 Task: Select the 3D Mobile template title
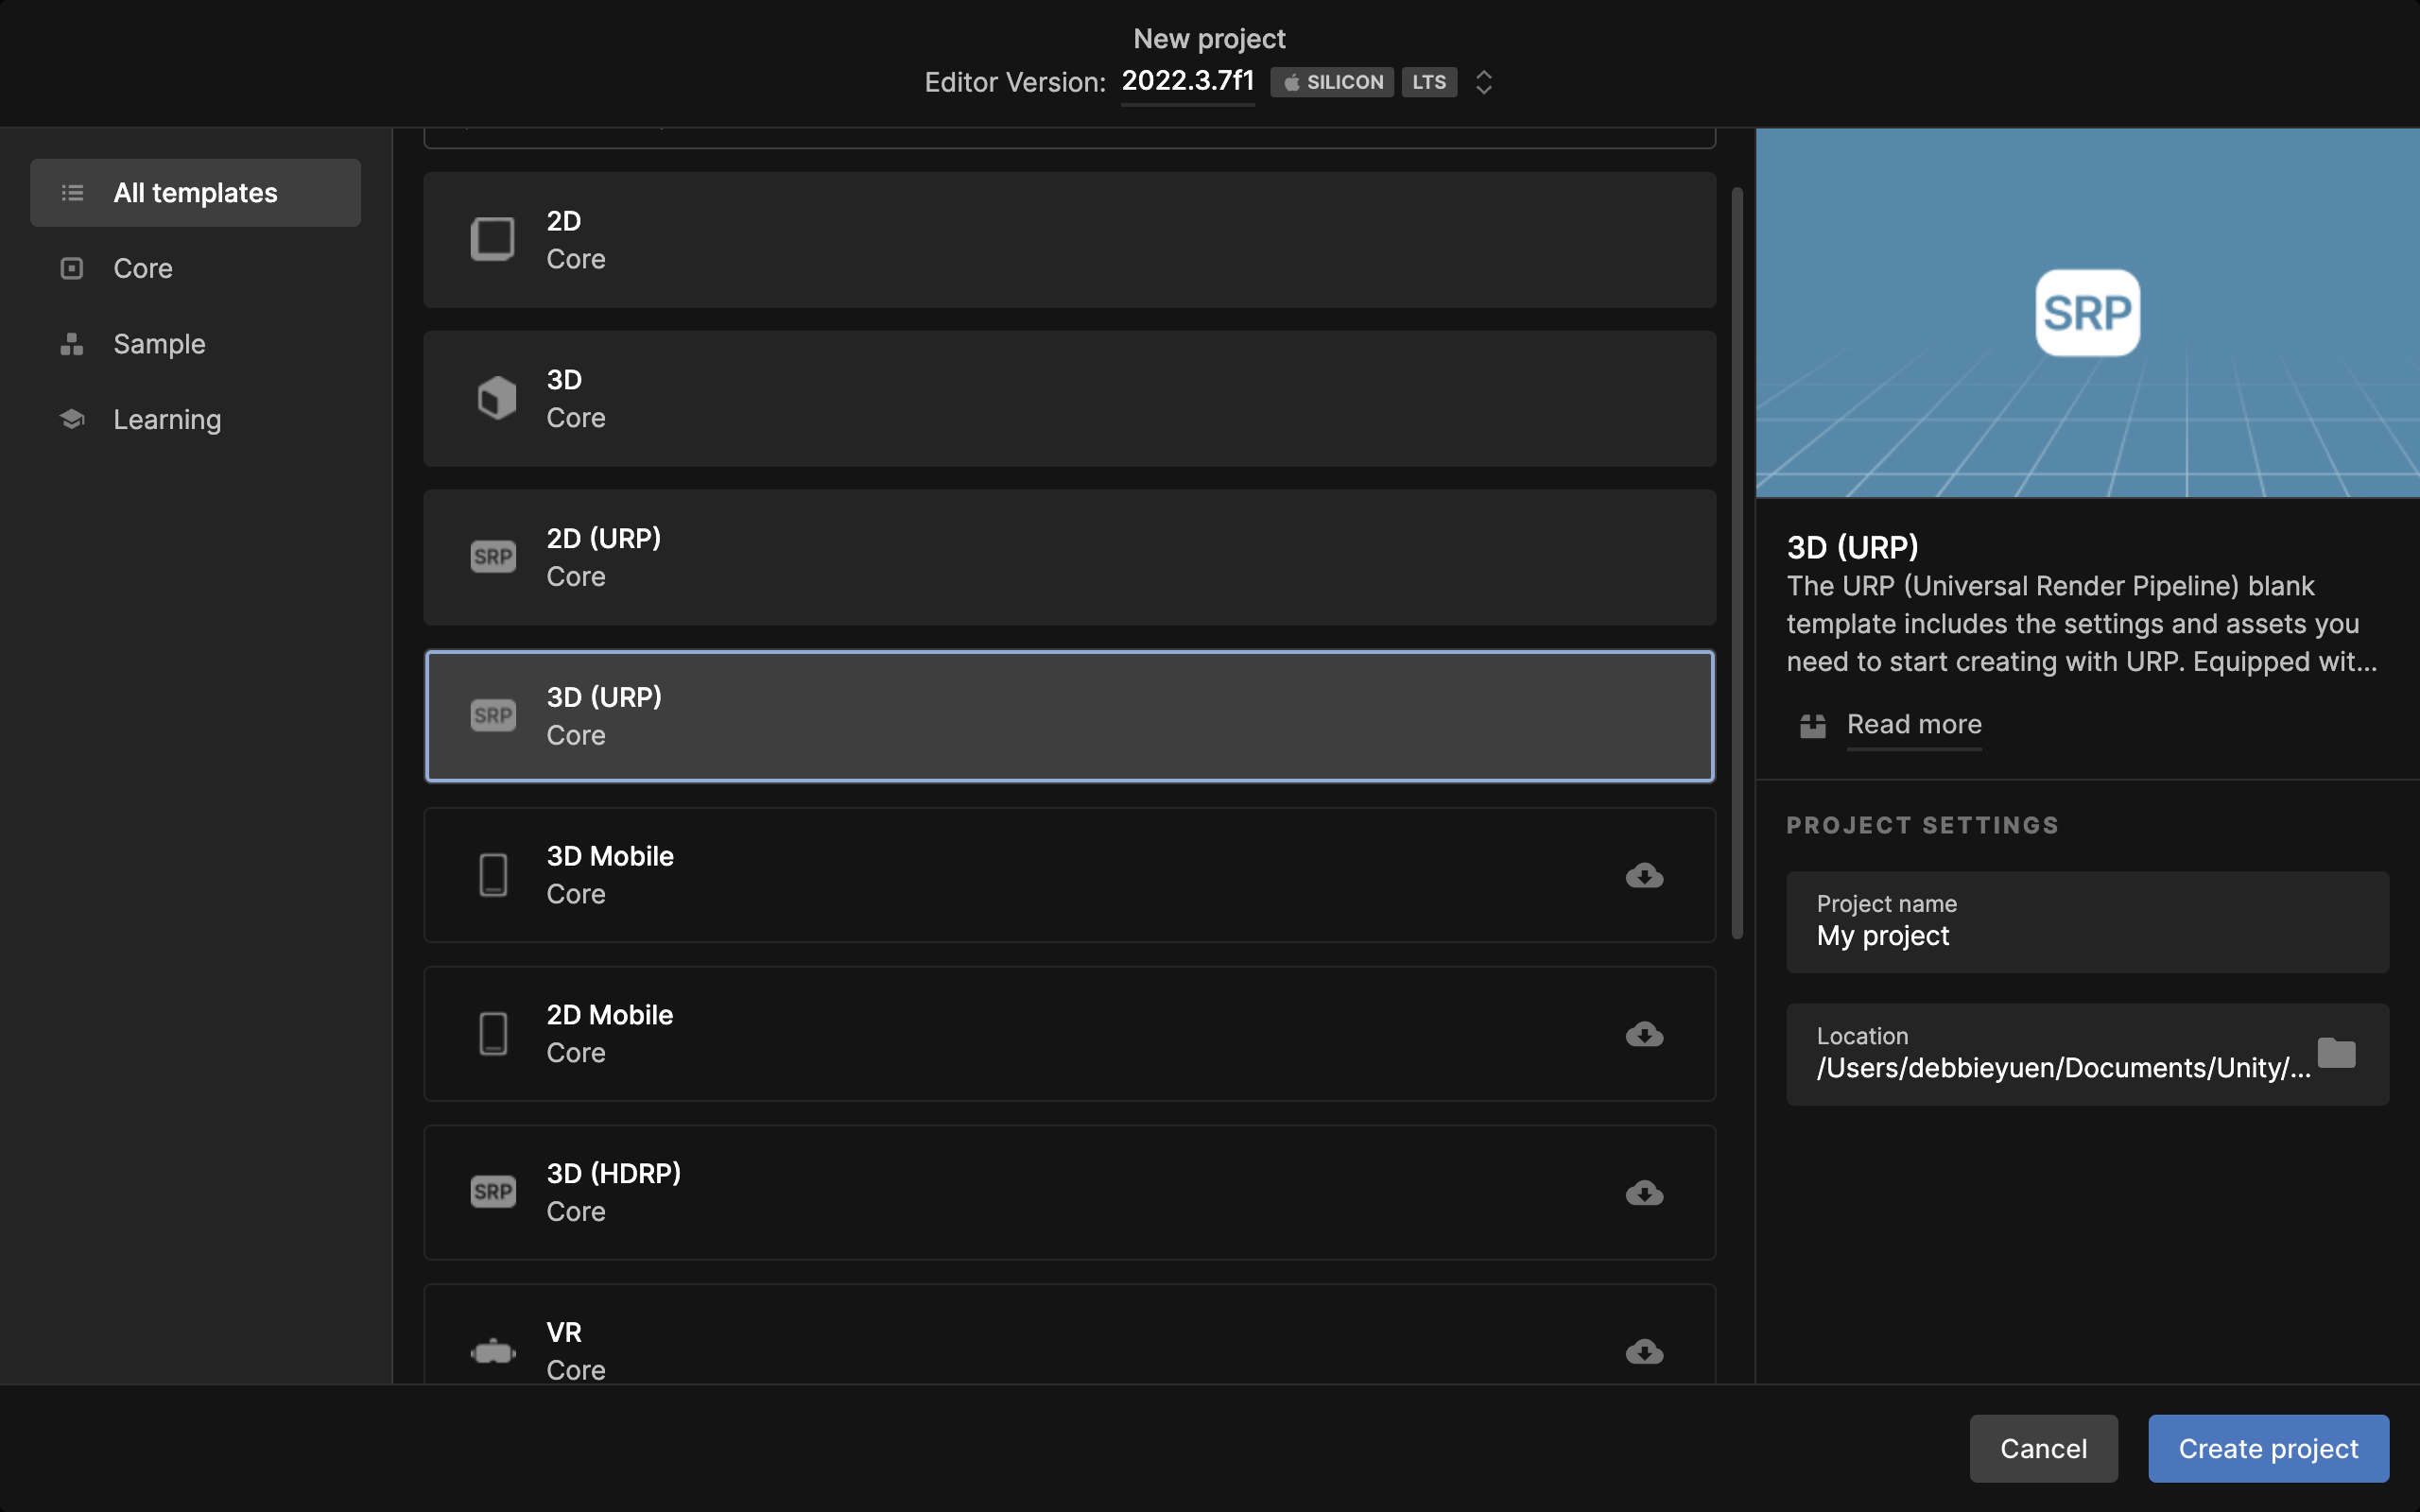pyautogui.click(x=610, y=856)
